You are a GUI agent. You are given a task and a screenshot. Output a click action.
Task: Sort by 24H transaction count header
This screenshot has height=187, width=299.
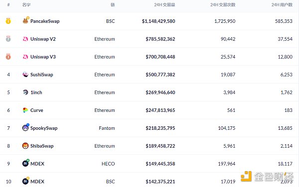223,5
